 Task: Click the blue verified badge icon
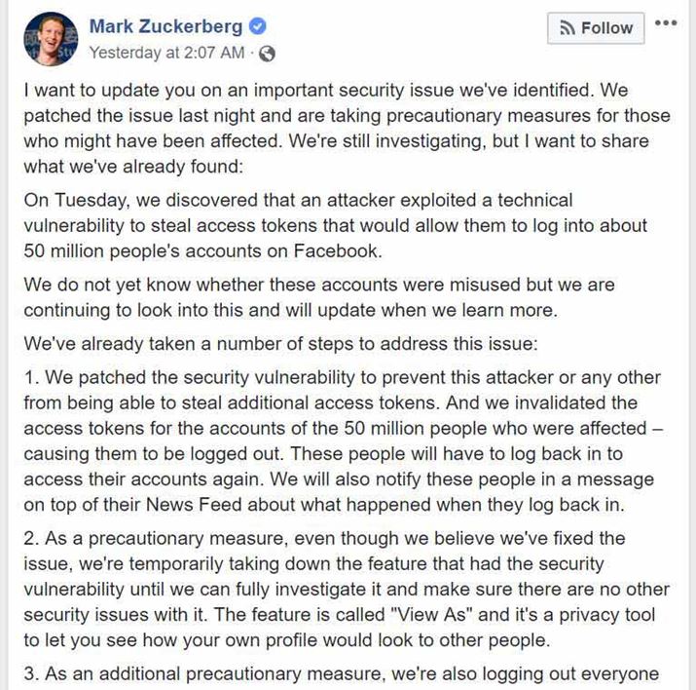[258, 26]
